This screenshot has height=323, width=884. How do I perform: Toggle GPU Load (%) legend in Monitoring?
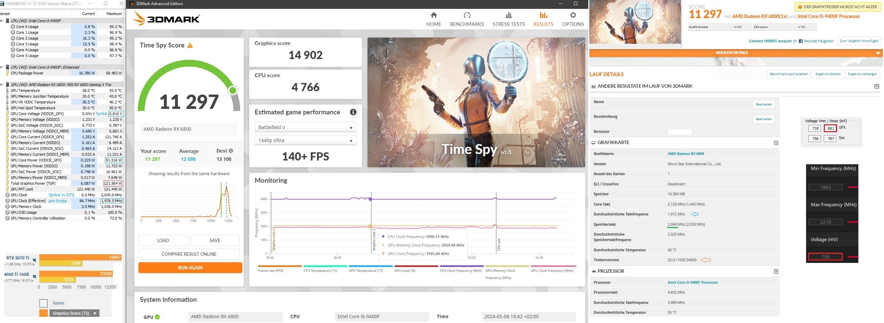click(x=416, y=268)
